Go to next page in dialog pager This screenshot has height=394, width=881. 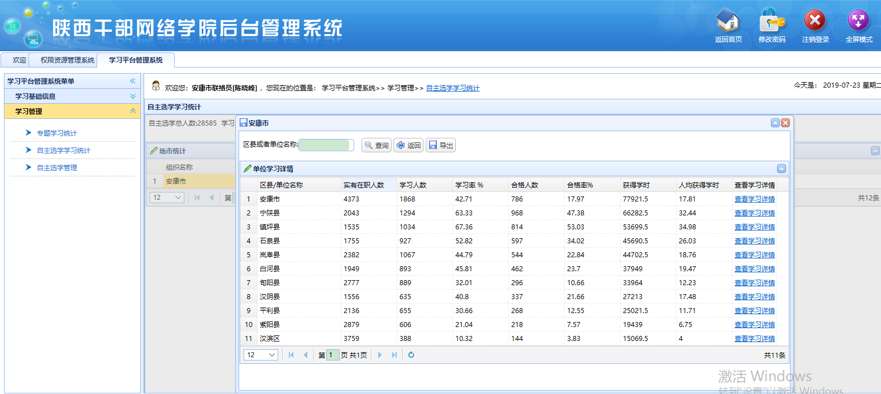pyautogui.click(x=380, y=355)
